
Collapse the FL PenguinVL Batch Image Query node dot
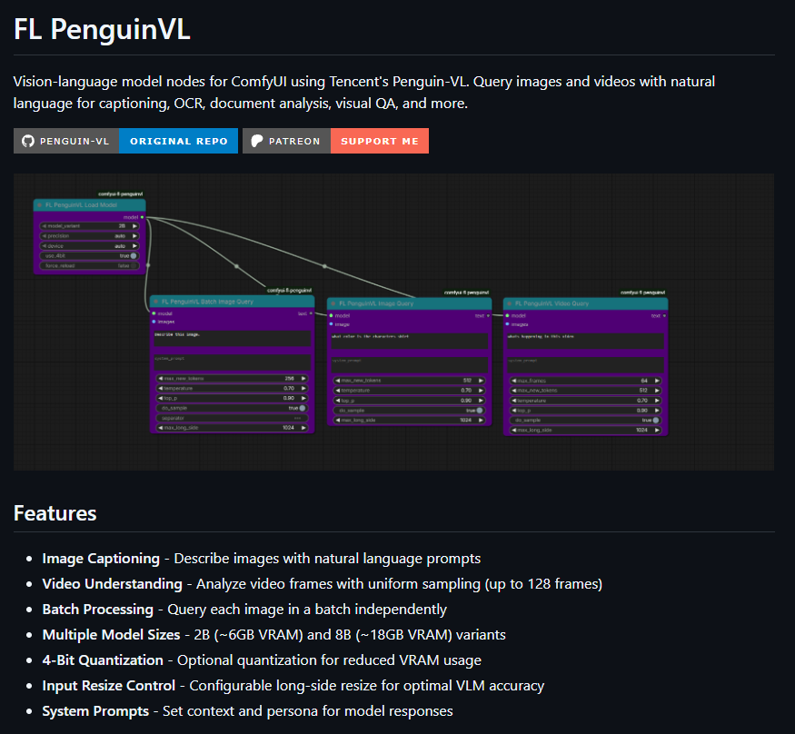(156, 302)
